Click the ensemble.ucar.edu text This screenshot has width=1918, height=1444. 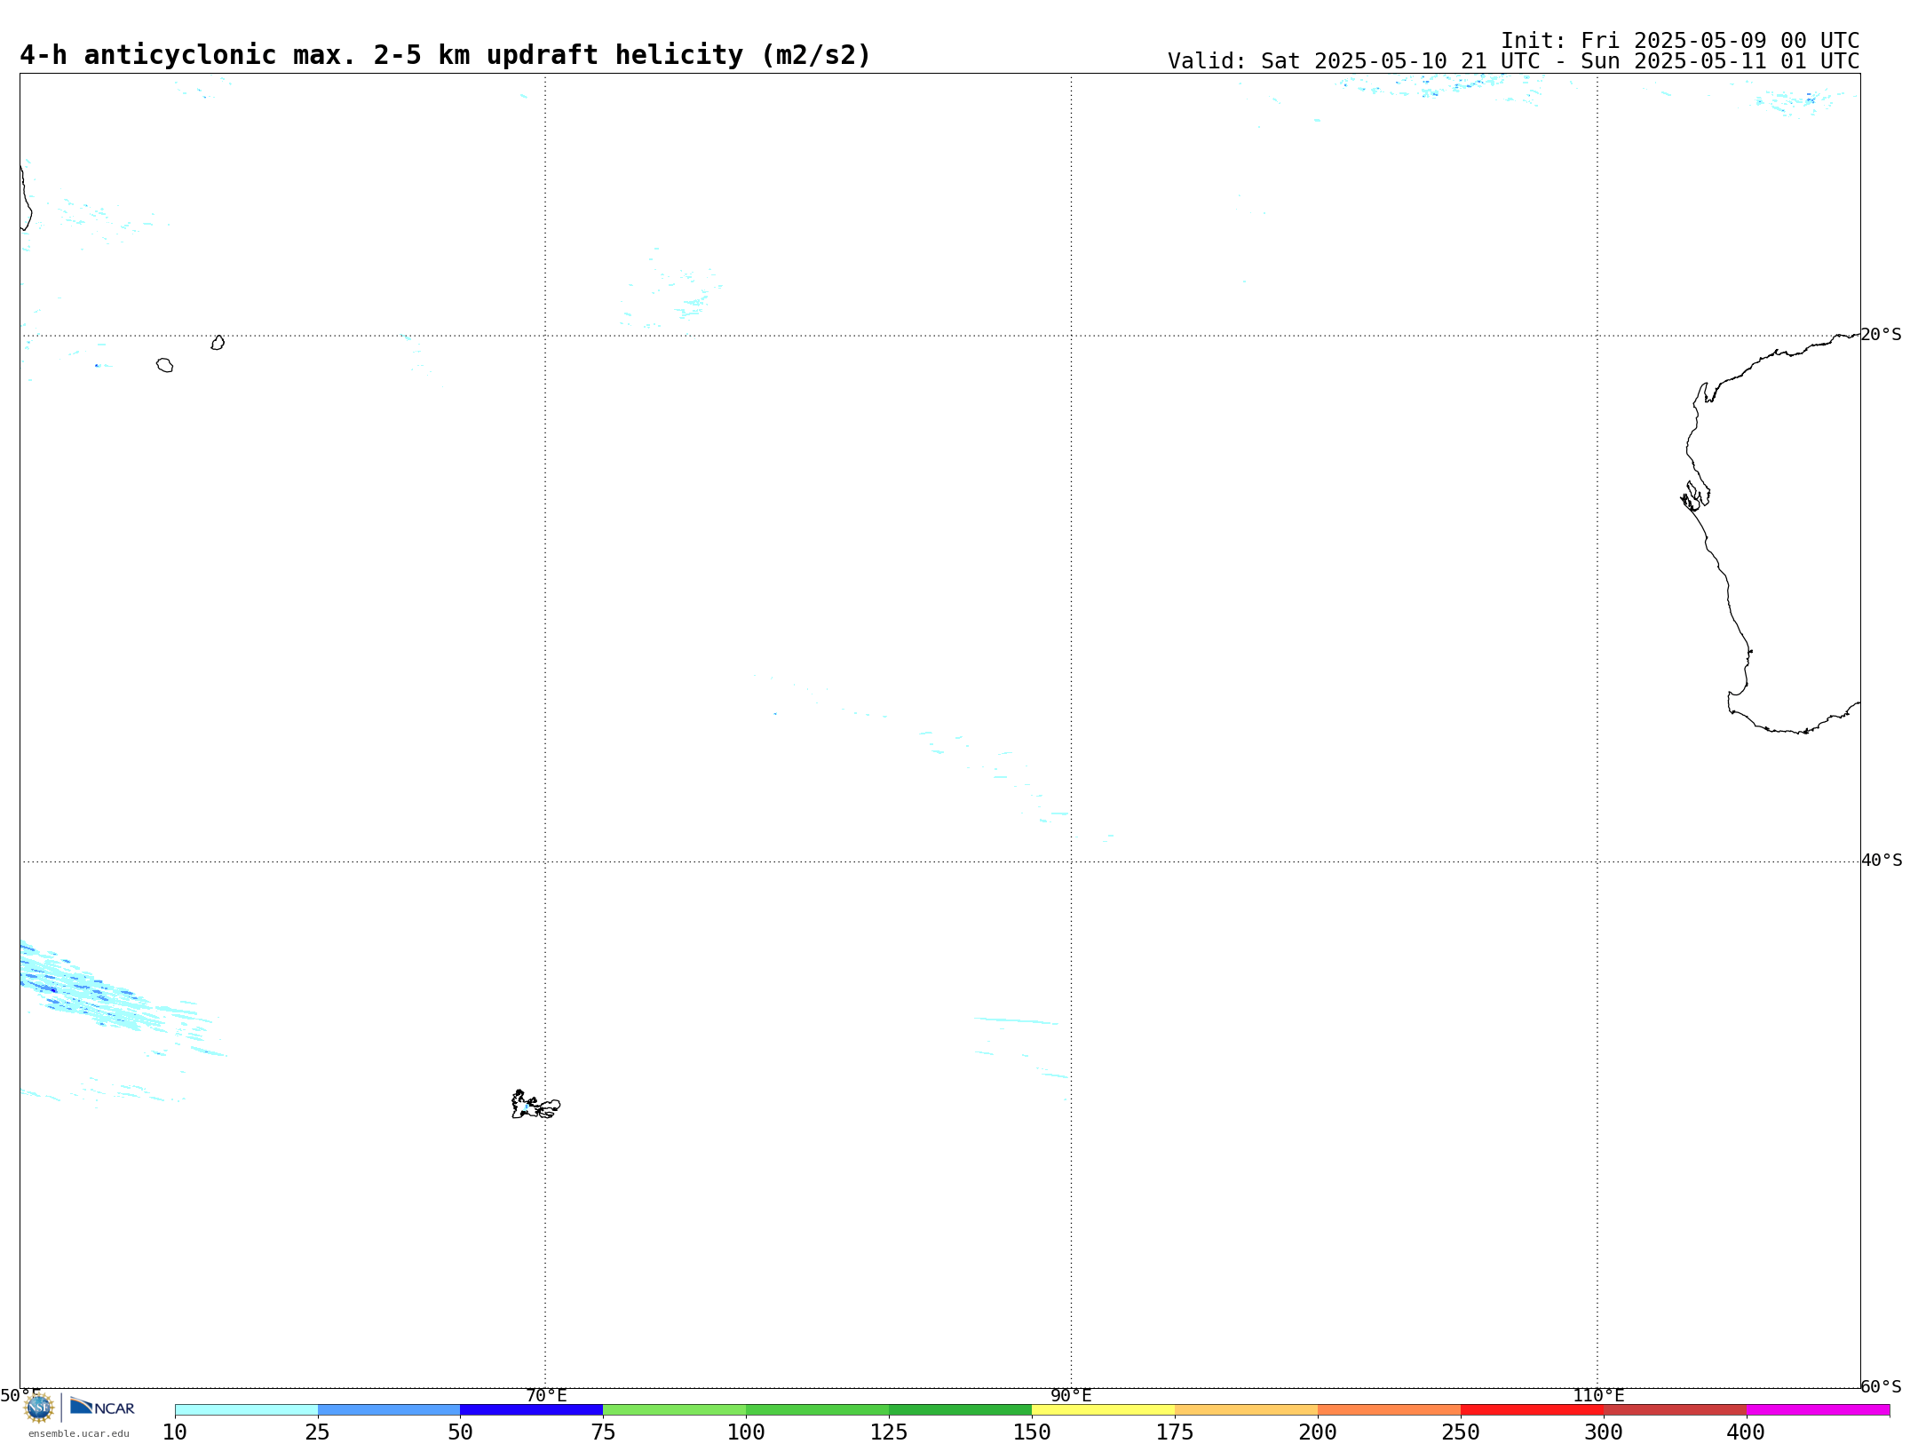(79, 1433)
